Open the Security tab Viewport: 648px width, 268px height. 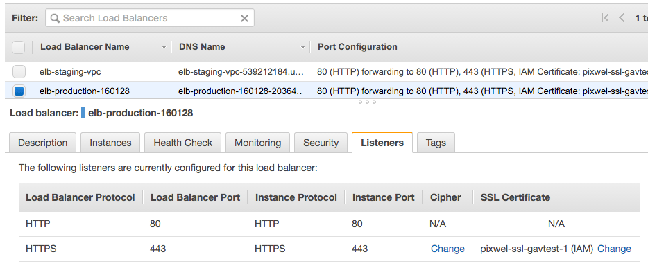pos(321,143)
